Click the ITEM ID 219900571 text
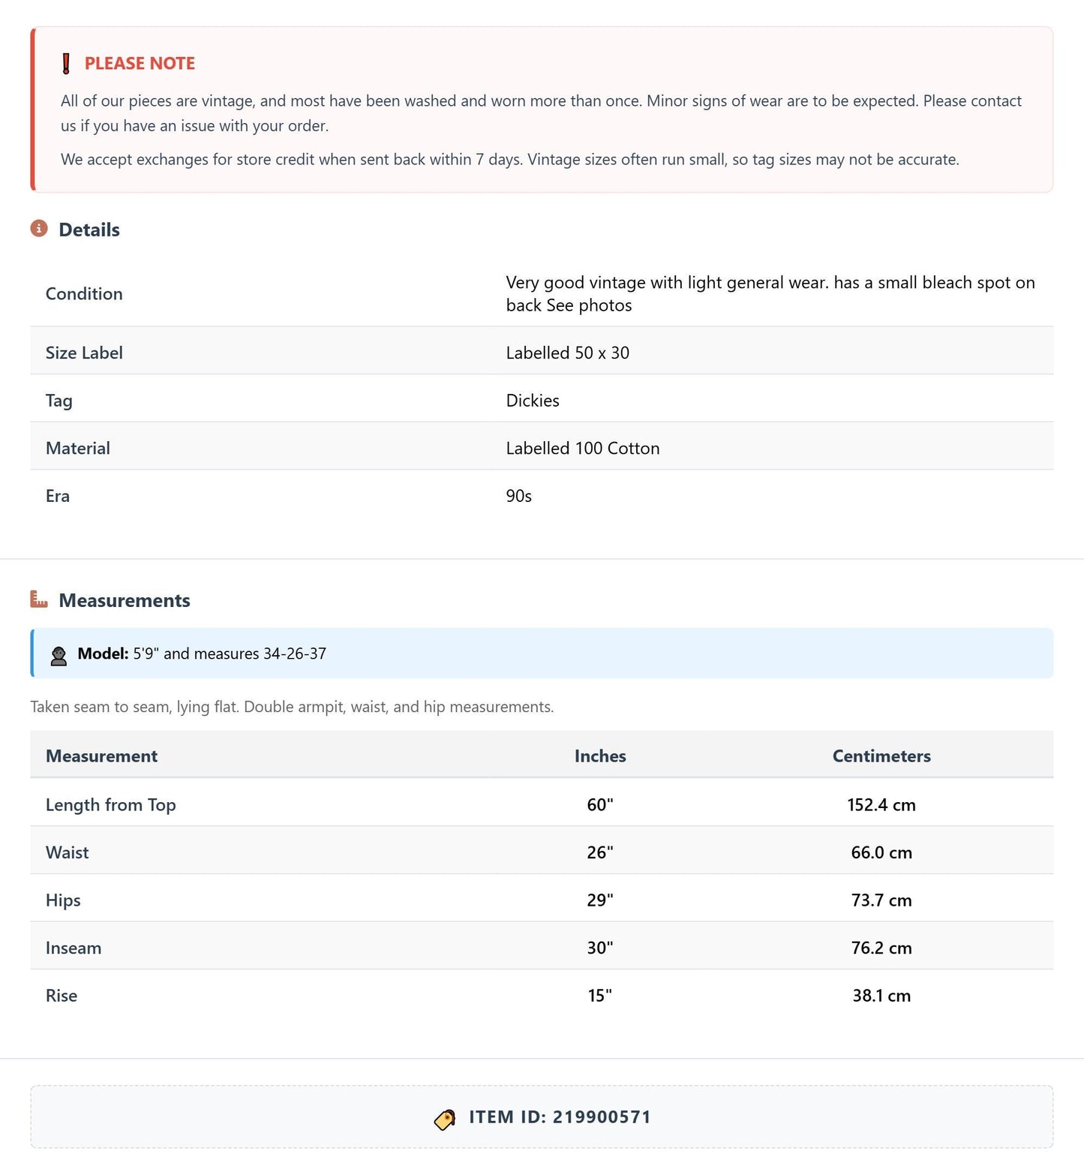Screen dimensions: 1084x1175 [x=560, y=1117]
